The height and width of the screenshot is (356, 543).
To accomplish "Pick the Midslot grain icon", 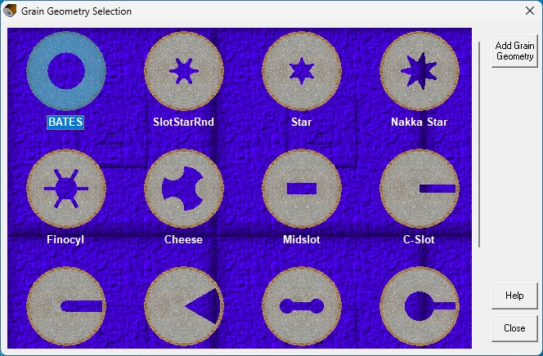I will 302,189.
